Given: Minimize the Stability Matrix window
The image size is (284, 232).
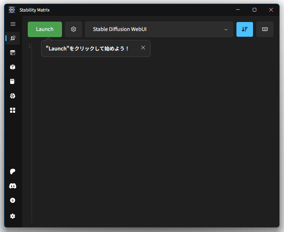Looking at the screenshot, I should pos(238,10).
